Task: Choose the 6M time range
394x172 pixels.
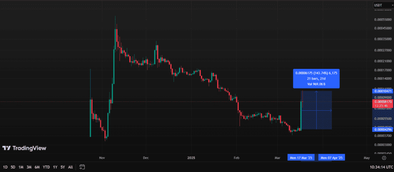Action: (x=37, y=167)
